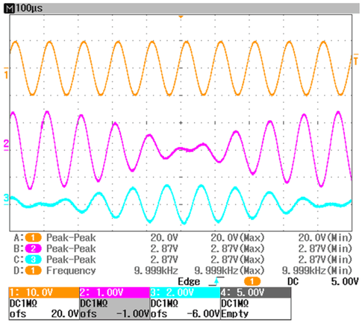Click the orange channel 1 badge in row D

click(x=33, y=271)
